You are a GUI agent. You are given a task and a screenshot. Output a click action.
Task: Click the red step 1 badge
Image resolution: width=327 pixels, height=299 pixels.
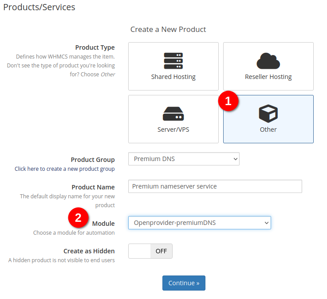click(x=228, y=101)
